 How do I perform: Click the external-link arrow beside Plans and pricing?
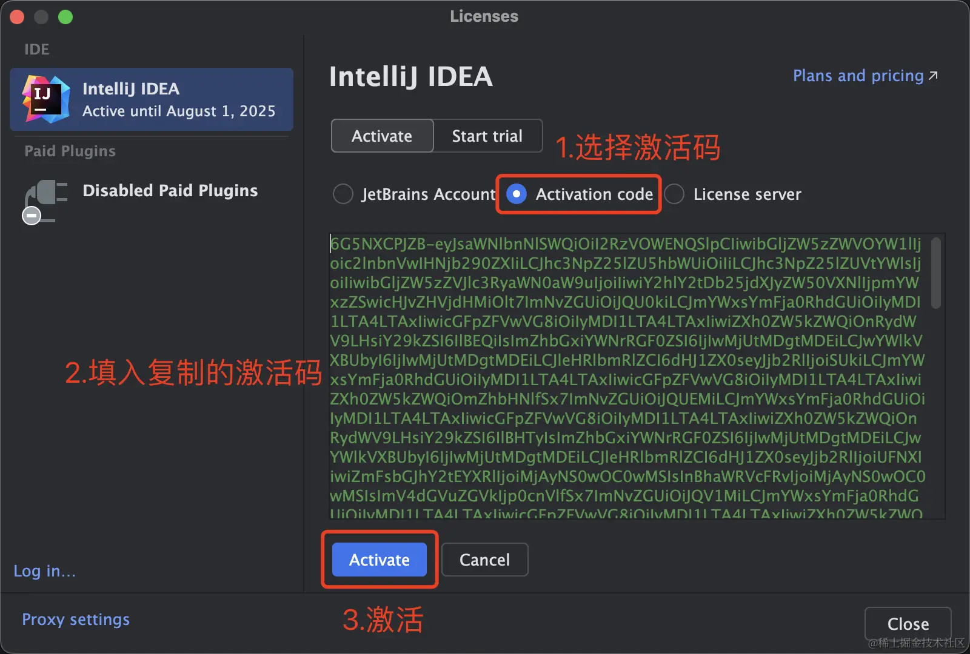tap(934, 76)
